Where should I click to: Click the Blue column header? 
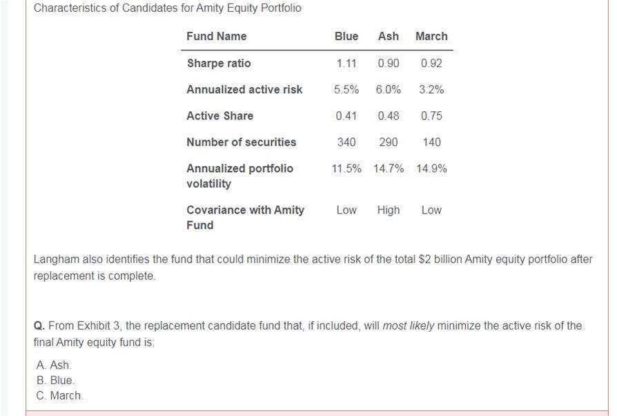pos(346,36)
